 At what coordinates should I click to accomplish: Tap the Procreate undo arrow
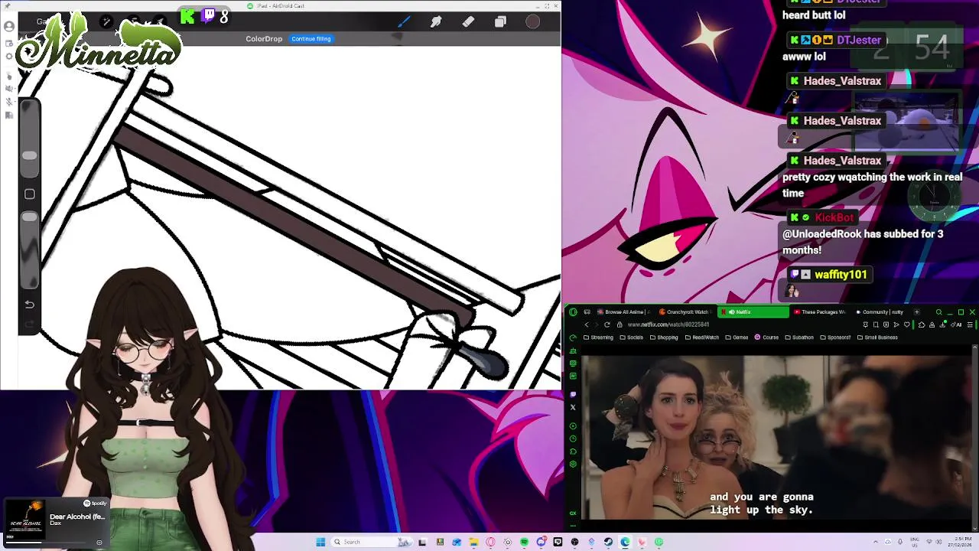29,304
